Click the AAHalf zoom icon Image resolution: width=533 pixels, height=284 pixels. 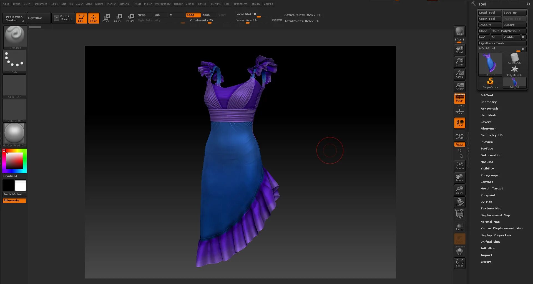[x=459, y=86]
